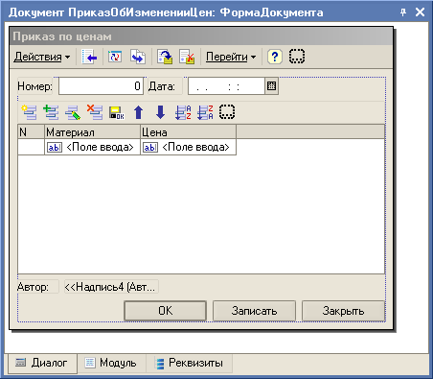The image size is (433, 379).
Task: Switch to the Реквизиты tab
Action: (189, 363)
